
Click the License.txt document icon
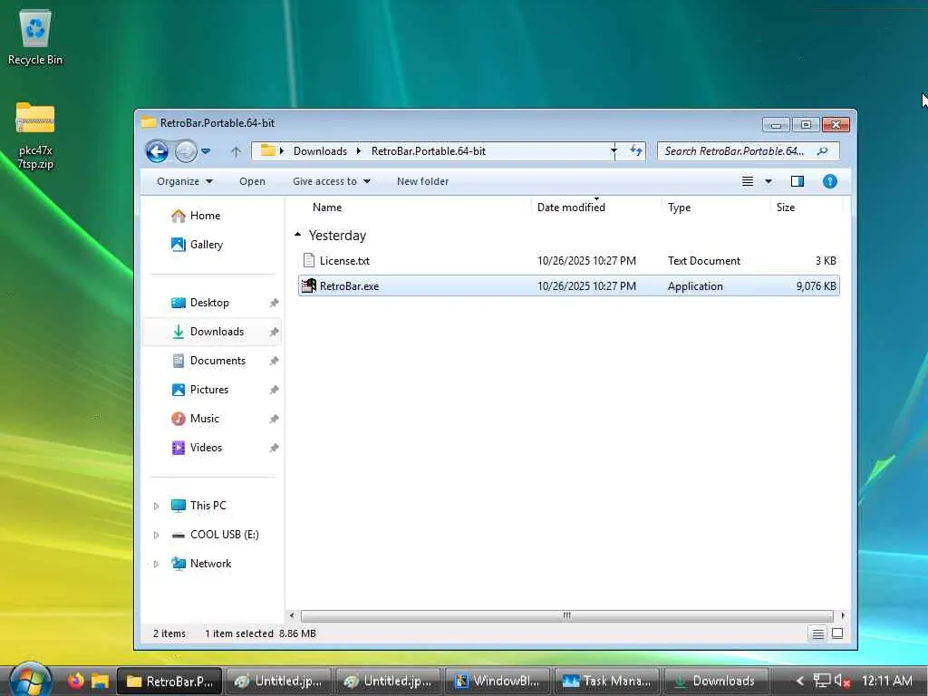[309, 260]
